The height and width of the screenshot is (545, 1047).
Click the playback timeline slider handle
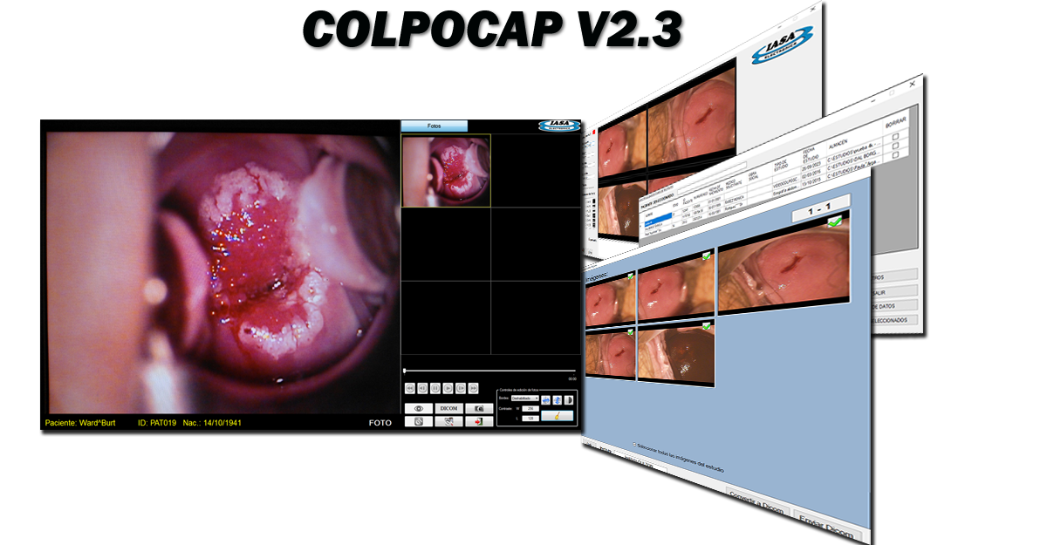(x=404, y=371)
